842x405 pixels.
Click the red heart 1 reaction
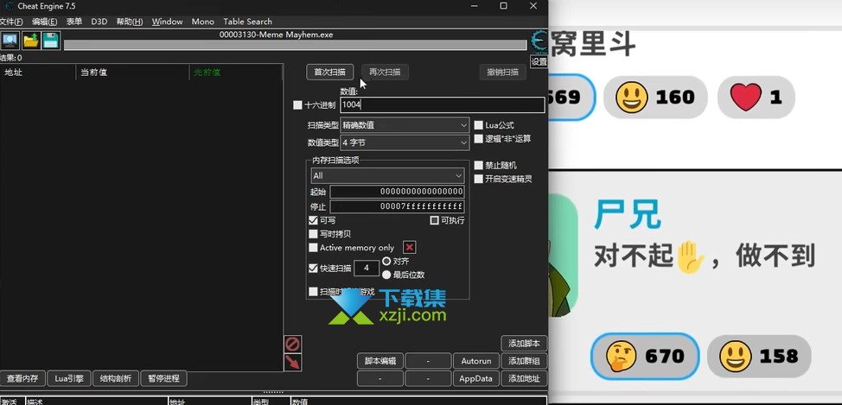tap(756, 97)
